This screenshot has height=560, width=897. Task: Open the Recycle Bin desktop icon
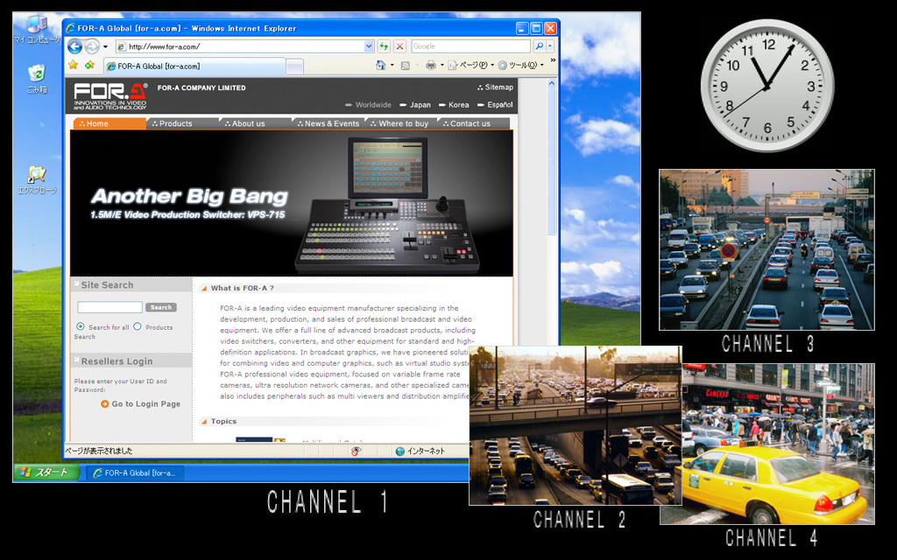point(37,74)
